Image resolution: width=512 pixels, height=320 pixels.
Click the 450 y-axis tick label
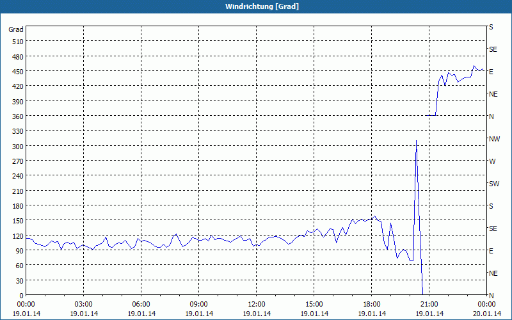(x=18, y=72)
